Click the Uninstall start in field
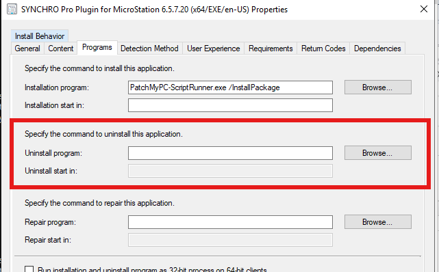The image size is (439, 272). point(230,171)
